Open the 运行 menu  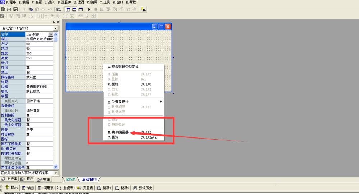click(x=79, y=2)
